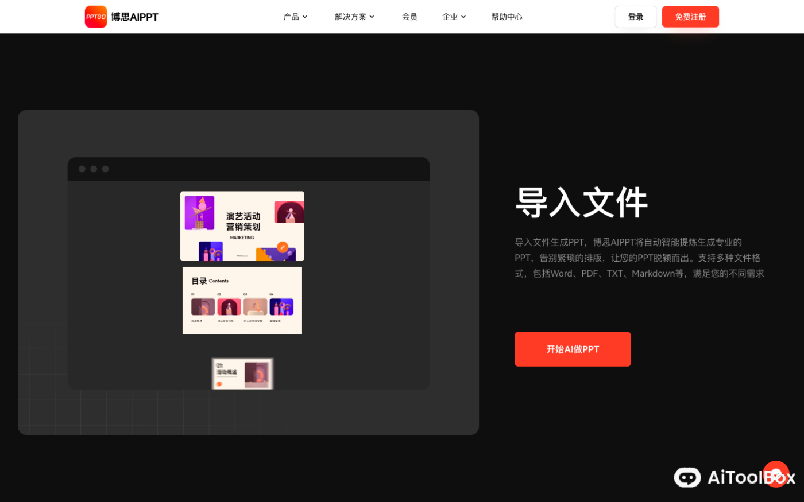Click the third gray dot on the browser mockup
This screenshot has width=804, height=502.
point(105,169)
